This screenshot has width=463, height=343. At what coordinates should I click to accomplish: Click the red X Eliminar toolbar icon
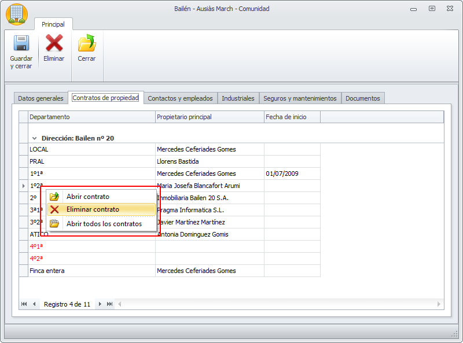click(54, 43)
